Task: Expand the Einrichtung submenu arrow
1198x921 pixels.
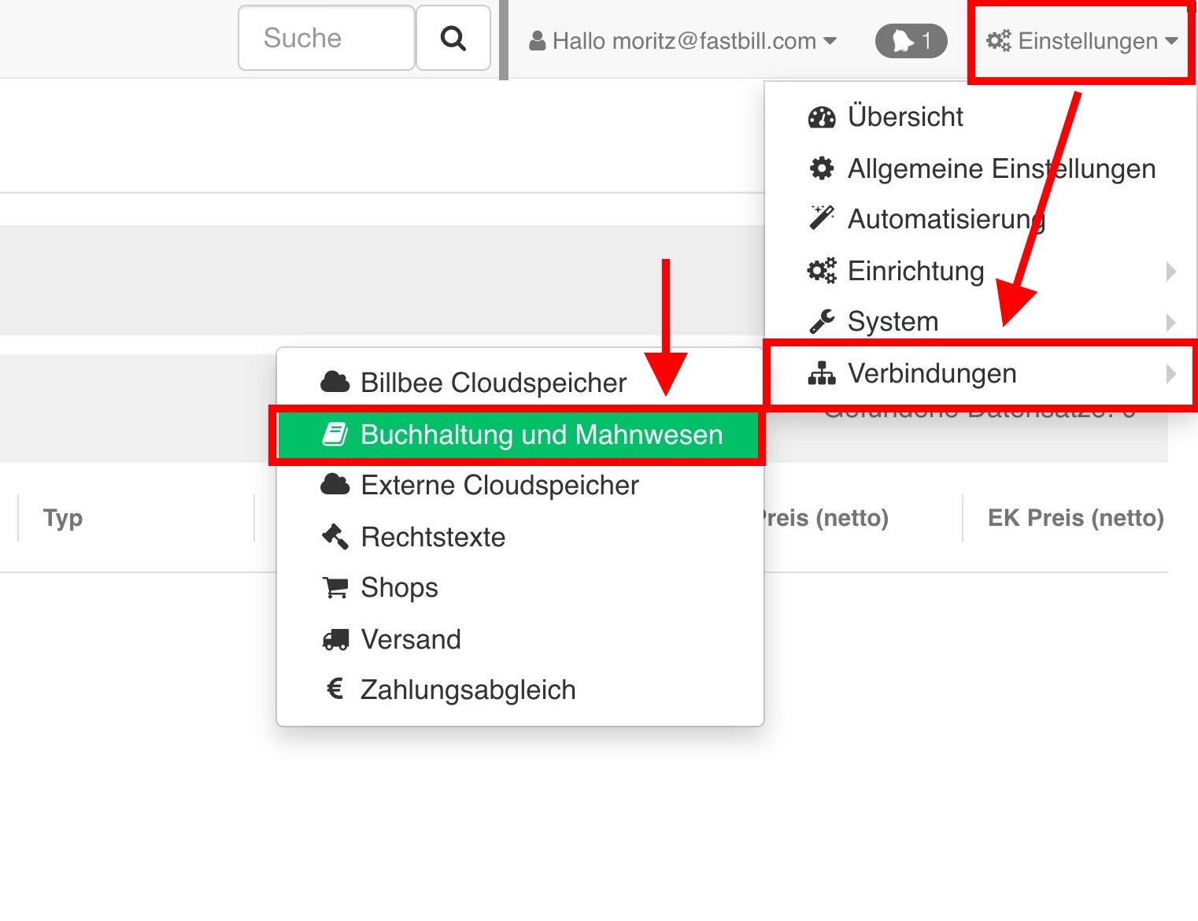Action: [1170, 272]
